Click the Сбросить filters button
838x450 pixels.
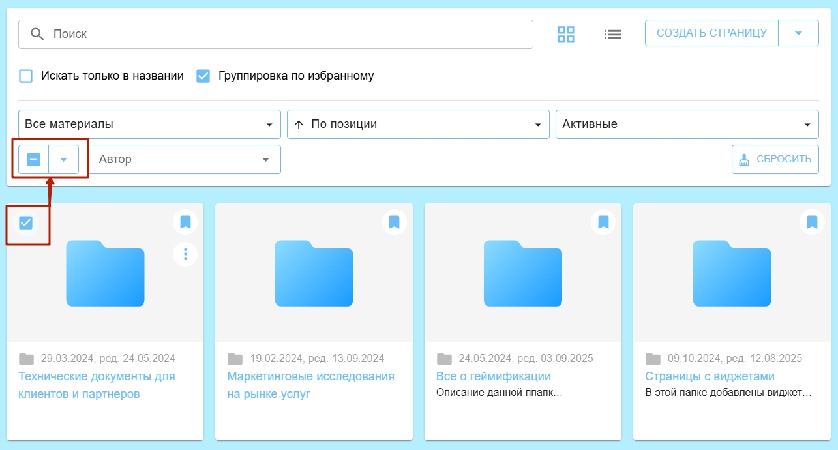pyautogui.click(x=775, y=159)
